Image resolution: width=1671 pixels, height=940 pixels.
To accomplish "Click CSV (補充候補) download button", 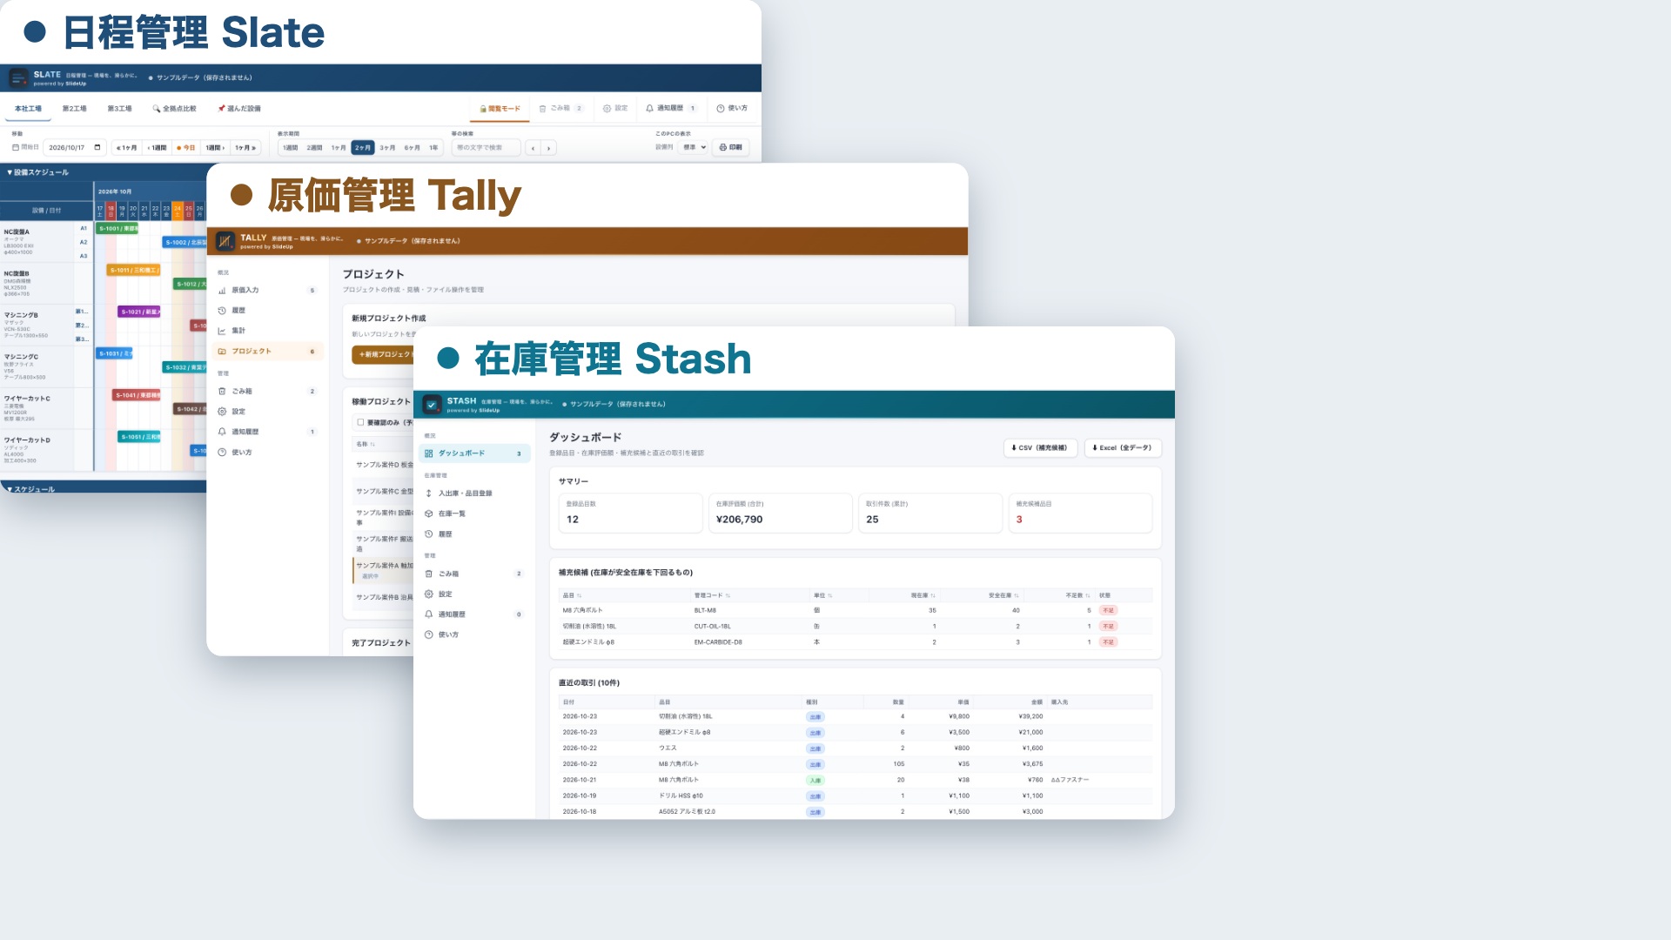I will point(1040,448).
